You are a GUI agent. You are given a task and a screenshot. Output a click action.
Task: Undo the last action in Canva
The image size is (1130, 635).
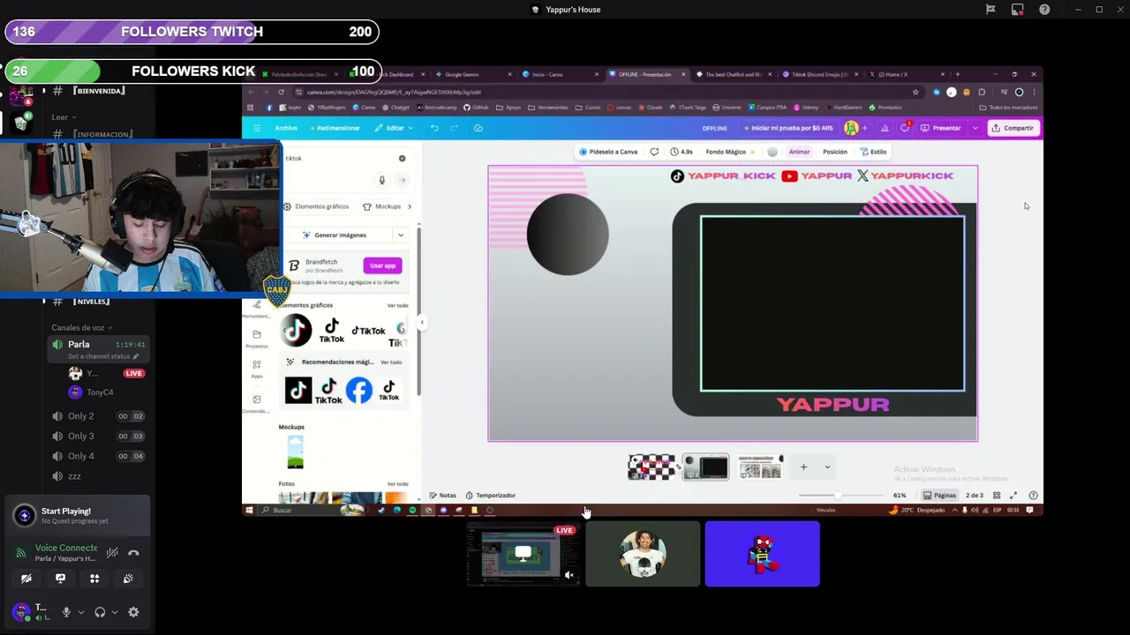click(434, 128)
